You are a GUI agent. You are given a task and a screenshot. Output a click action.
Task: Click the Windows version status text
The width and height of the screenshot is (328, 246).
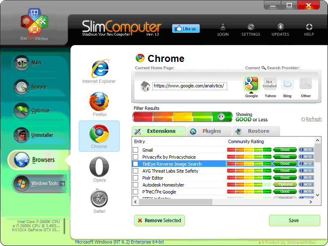119,242
